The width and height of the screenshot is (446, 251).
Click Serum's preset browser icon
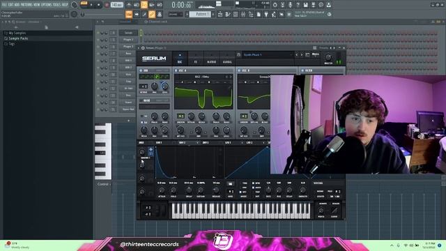(307, 54)
